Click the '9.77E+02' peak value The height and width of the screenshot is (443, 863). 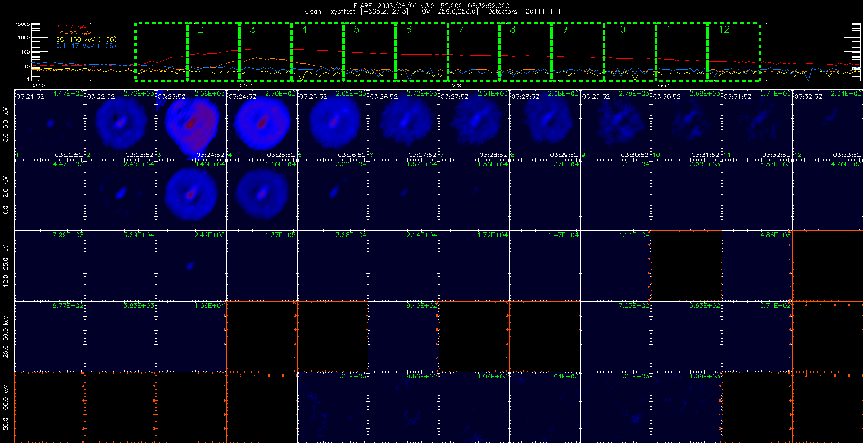tap(68, 305)
